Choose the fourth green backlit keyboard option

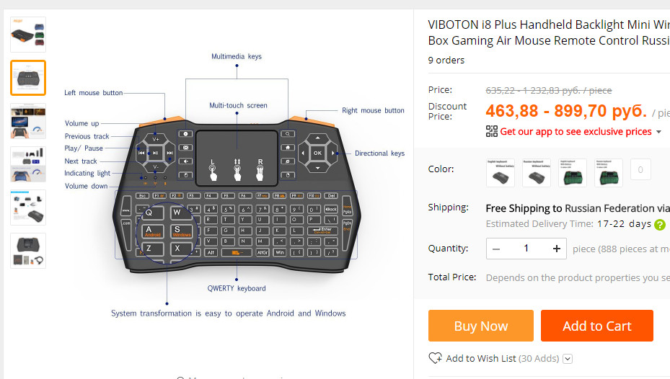pos(609,173)
